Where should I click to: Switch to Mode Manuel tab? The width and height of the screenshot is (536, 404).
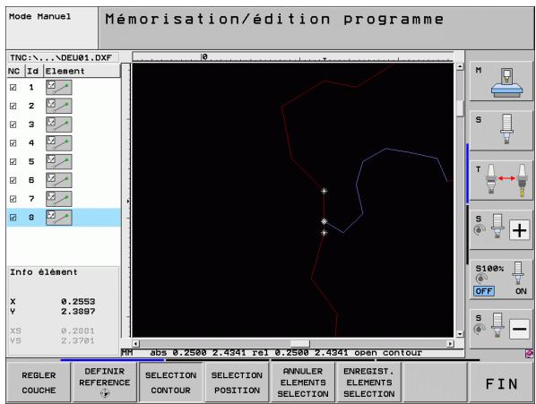click(x=52, y=28)
